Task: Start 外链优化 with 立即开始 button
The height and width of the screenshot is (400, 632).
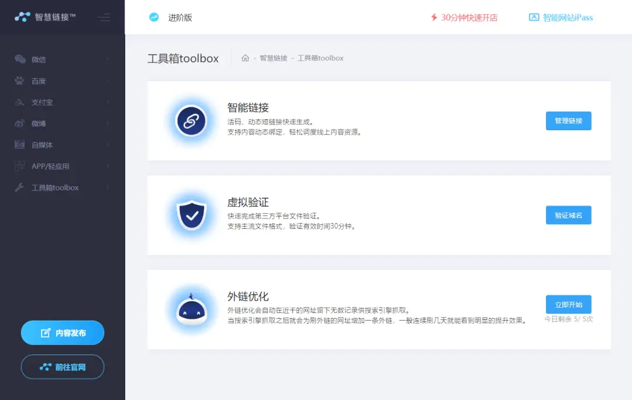Action: pos(568,304)
